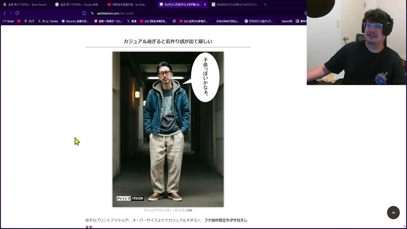
Task: Reload the current page
Action: tap(17, 13)
